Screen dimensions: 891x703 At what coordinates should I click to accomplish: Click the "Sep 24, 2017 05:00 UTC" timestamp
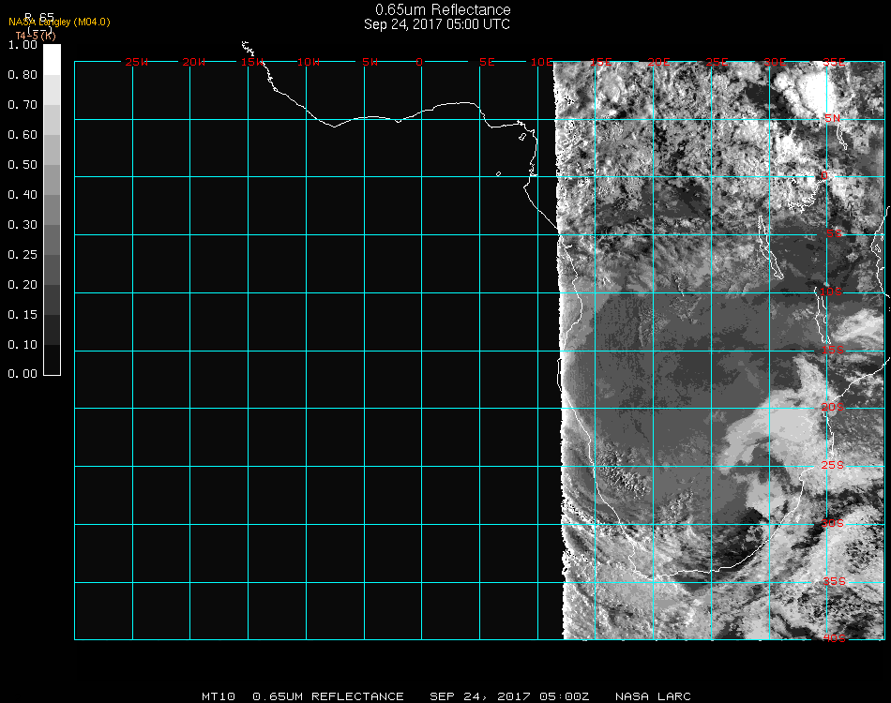pyautogui.click(x=437, y=24)
